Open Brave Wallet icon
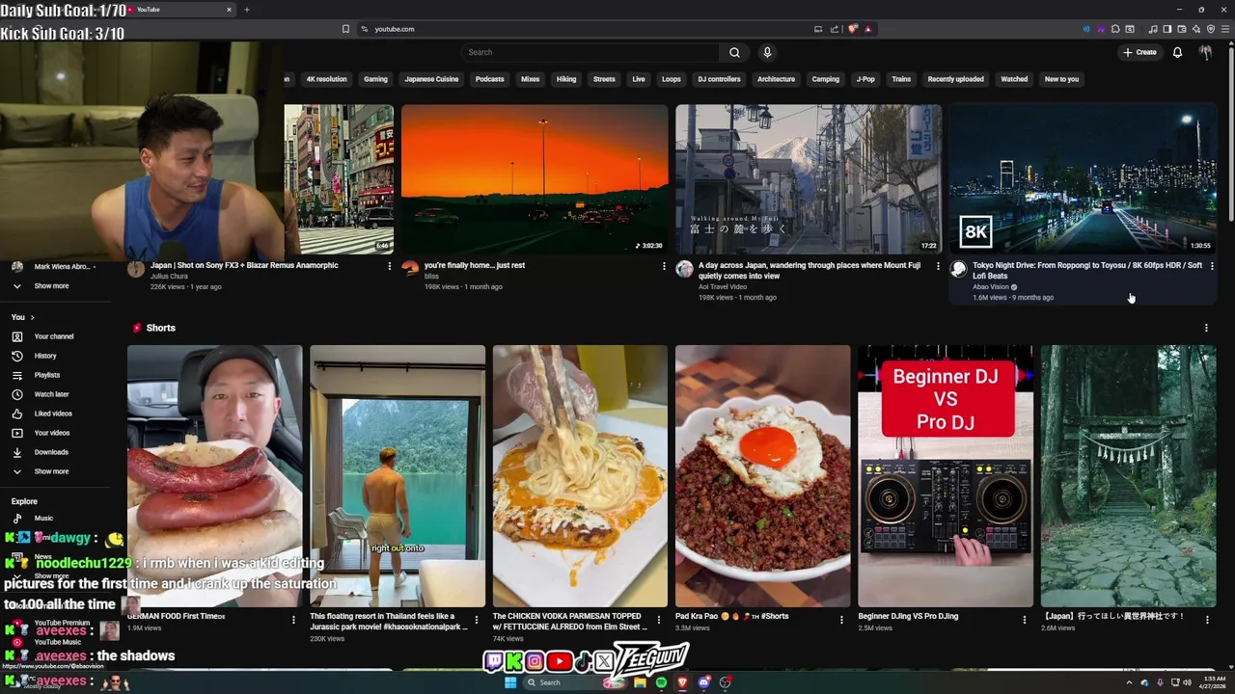 click(x=1181, y=29)
